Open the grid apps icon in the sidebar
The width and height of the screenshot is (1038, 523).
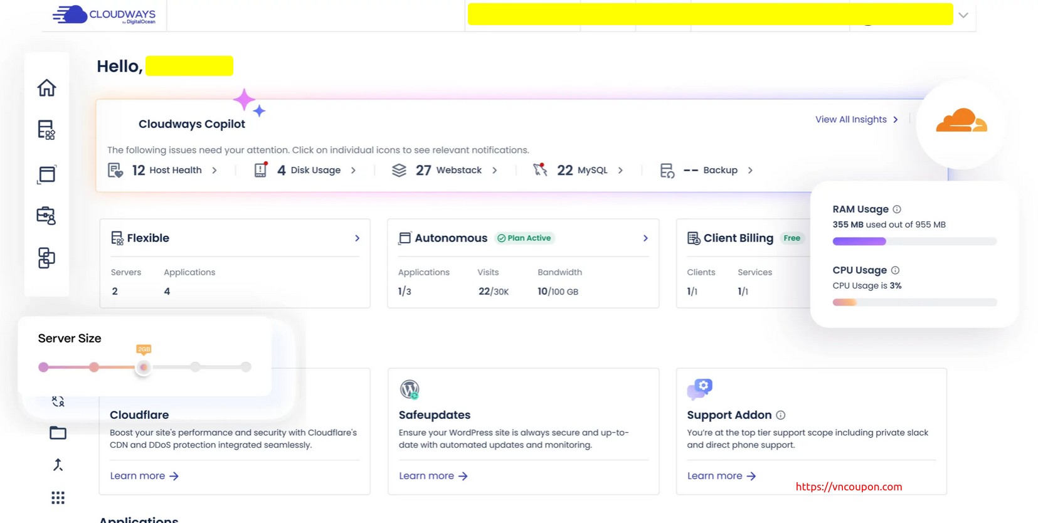(x=58, y=498)
